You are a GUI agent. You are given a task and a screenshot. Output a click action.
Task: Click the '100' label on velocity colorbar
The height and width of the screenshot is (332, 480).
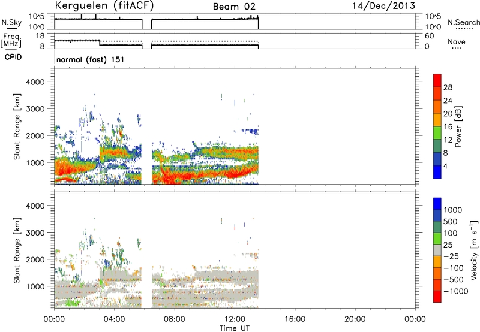click(x=451, y=233)
